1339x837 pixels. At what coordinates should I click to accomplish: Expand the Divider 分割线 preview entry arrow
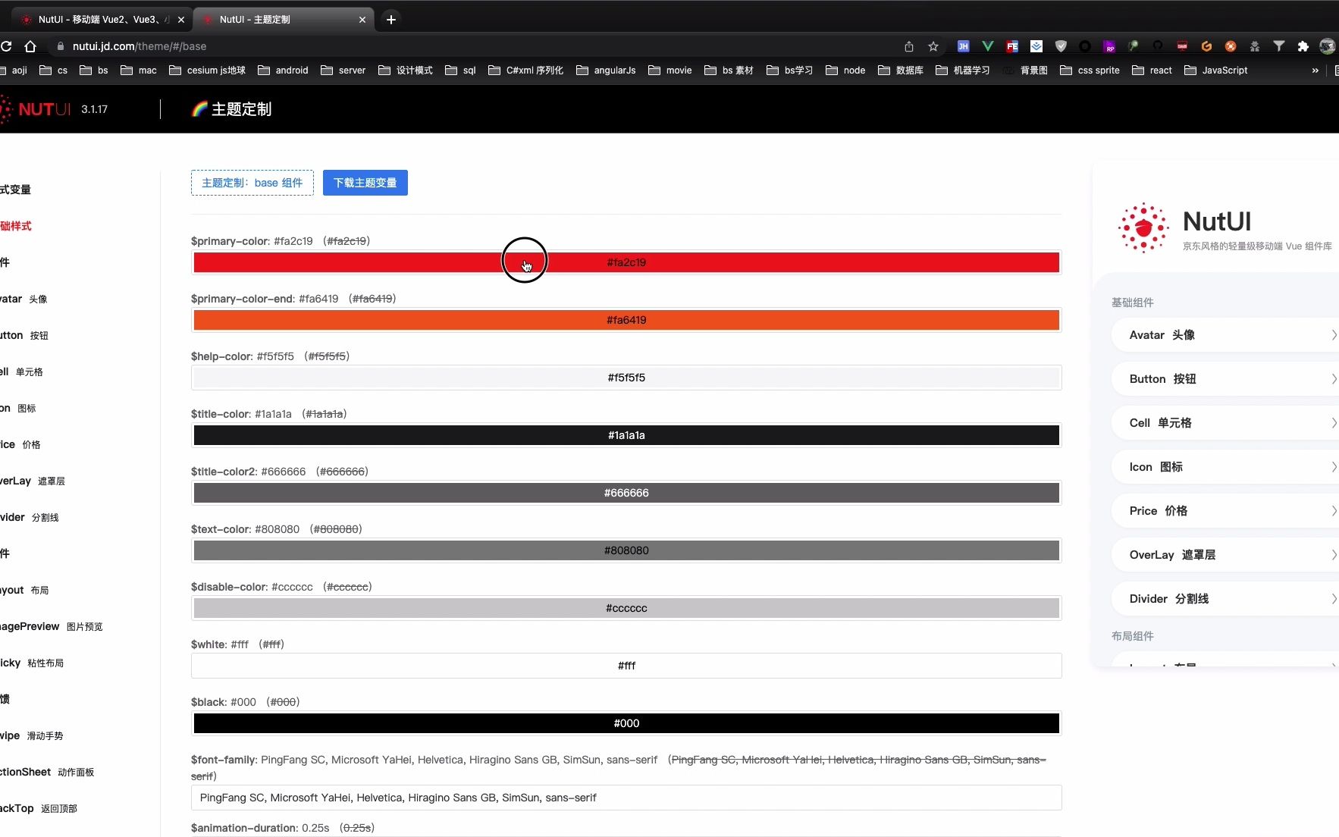pyautogui.click(x=1333, y=599)
